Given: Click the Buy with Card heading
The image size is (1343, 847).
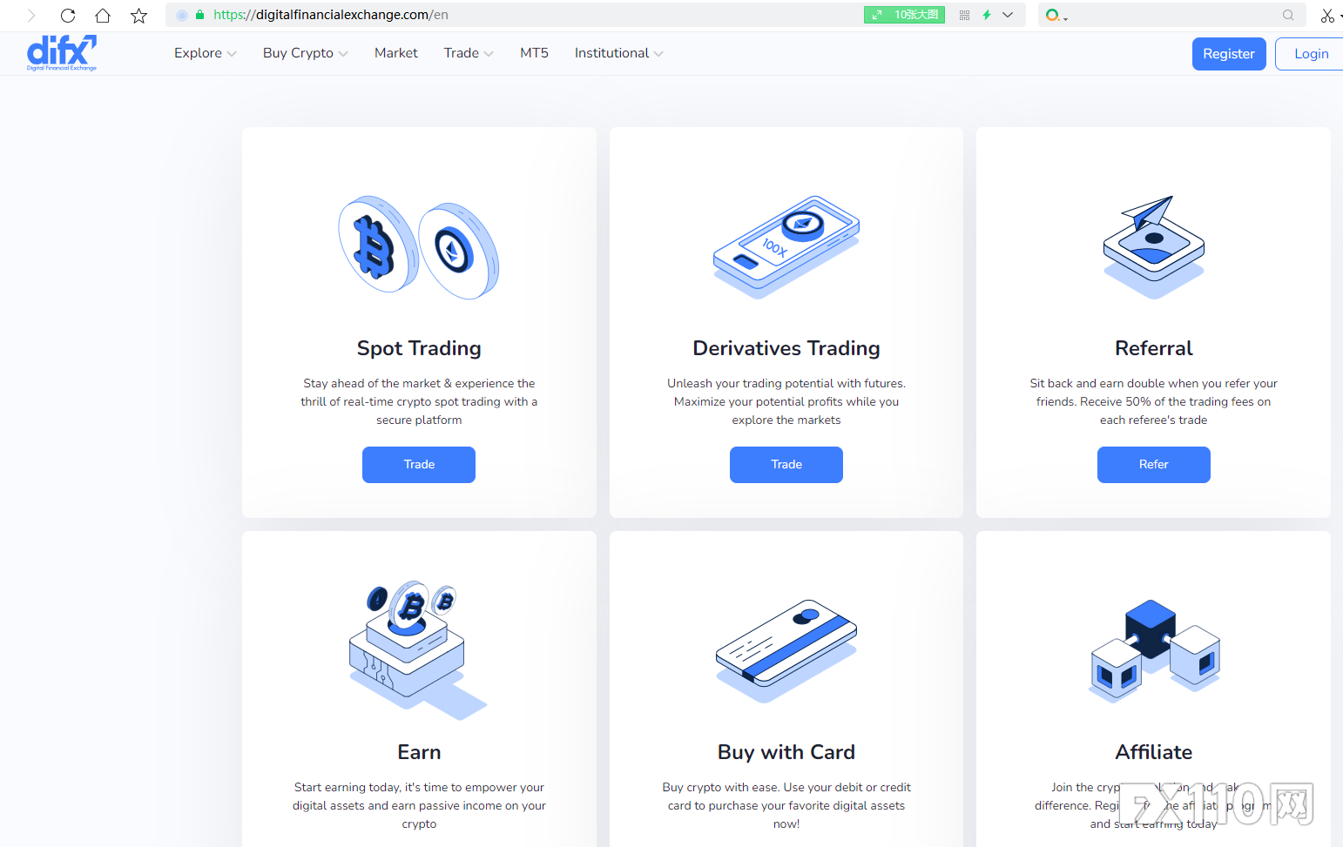Looking at the screenshot, I should point(786,752).
